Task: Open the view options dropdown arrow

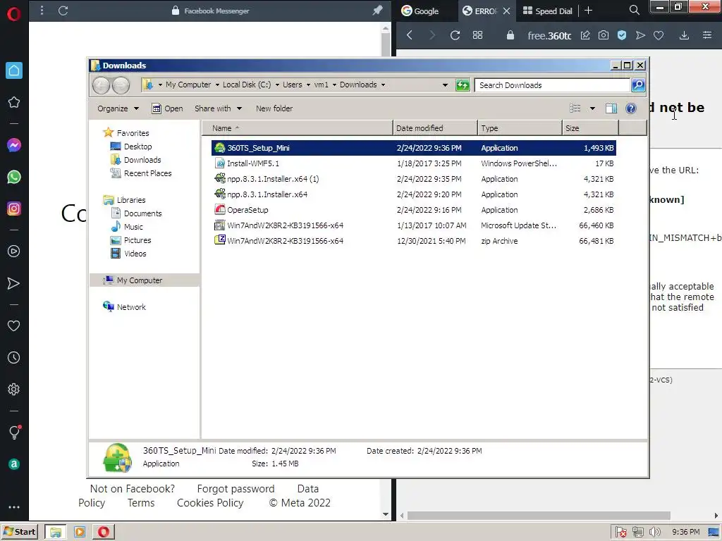Action: pyautogui.click(x=592, y=108)
